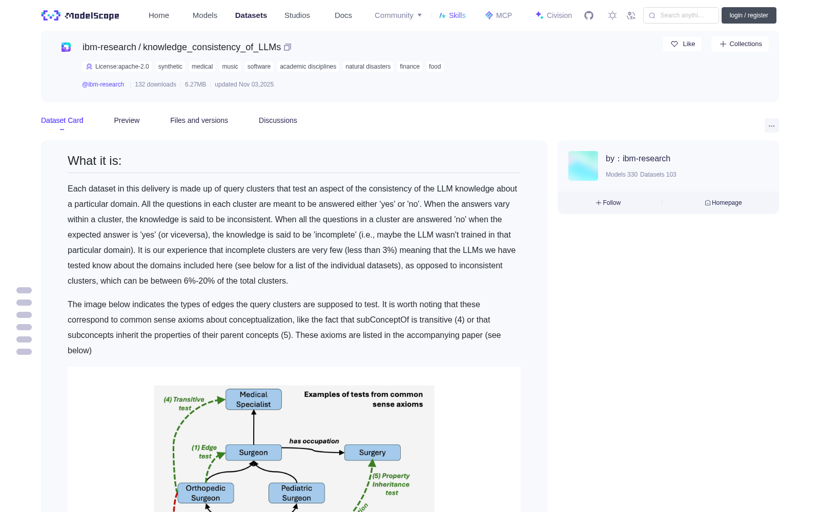
Task: Add dataset to Collections
Action: (740, 44)
